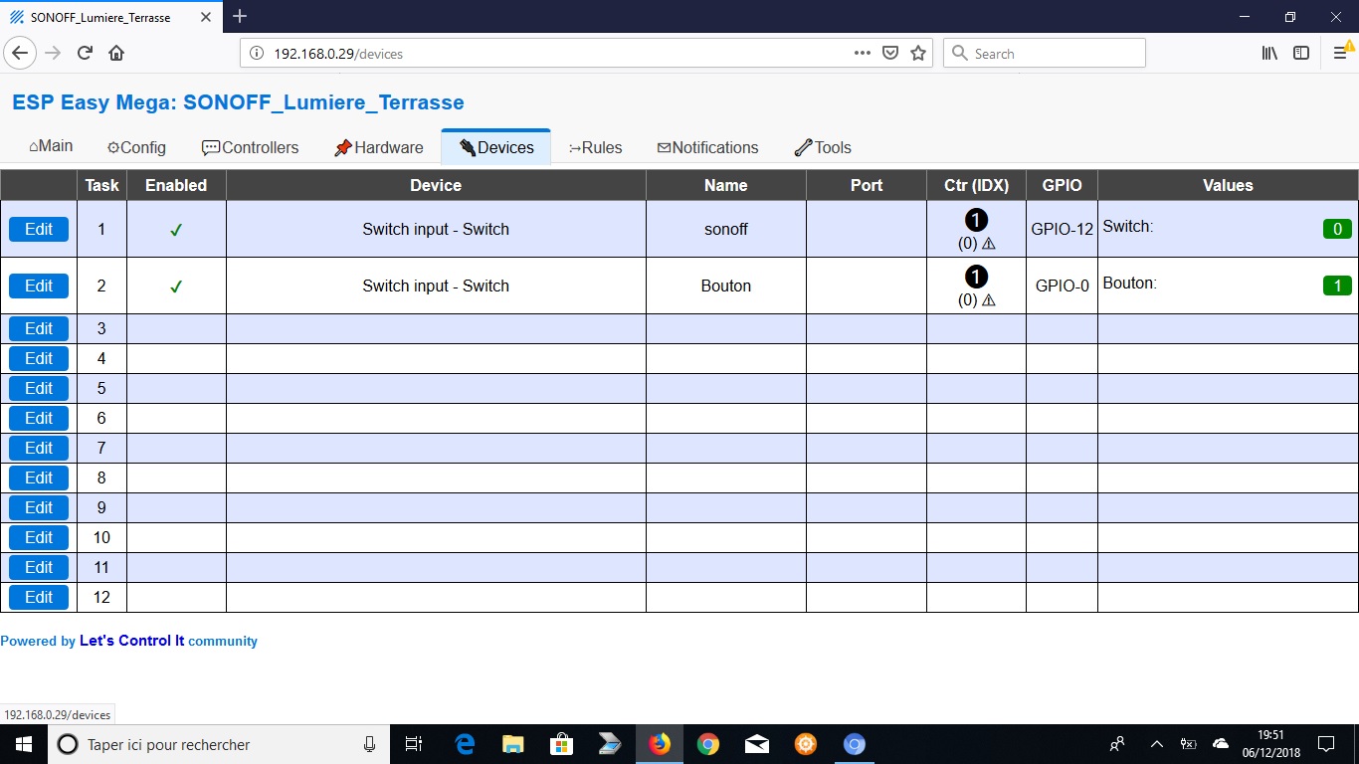This screenshot has height=764, width=1359.
Task: Open the OneDrive cloud tray icon
Action: coord(1221,744)
